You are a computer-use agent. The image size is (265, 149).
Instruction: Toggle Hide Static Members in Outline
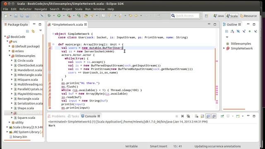[x=244, y=31]
